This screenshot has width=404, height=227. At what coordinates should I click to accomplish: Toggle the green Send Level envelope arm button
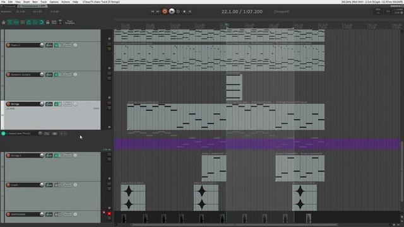(3, 134)
